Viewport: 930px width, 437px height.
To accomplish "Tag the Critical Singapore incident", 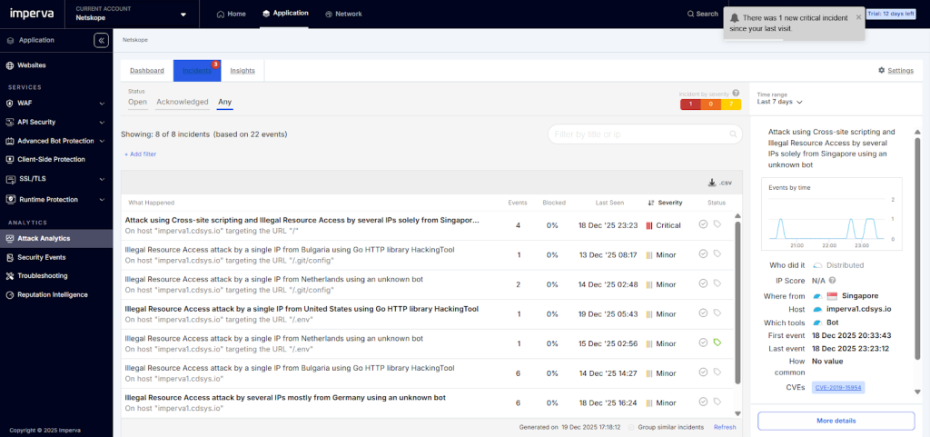I will coord(717,224).
